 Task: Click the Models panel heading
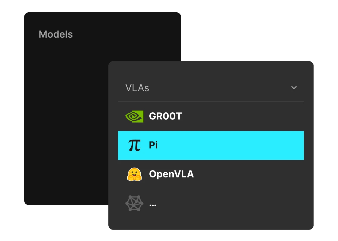(56, 34)
